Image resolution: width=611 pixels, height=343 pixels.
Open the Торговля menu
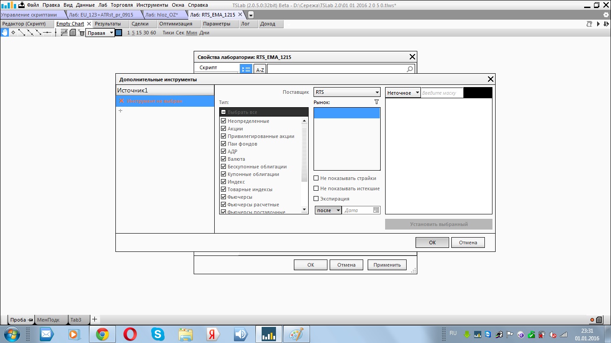(x=123, y=5)
